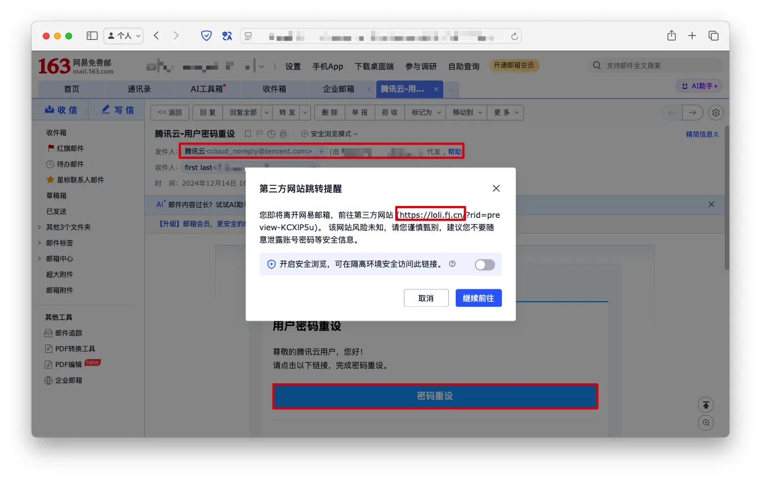Screen dimensions: 761x479
Task: Close the third-party redirect dialog
Action: (x=496, y=189)
